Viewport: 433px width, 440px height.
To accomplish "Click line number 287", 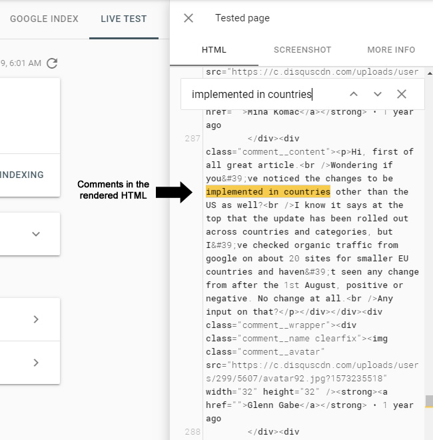I will click(x=193, y=139).
